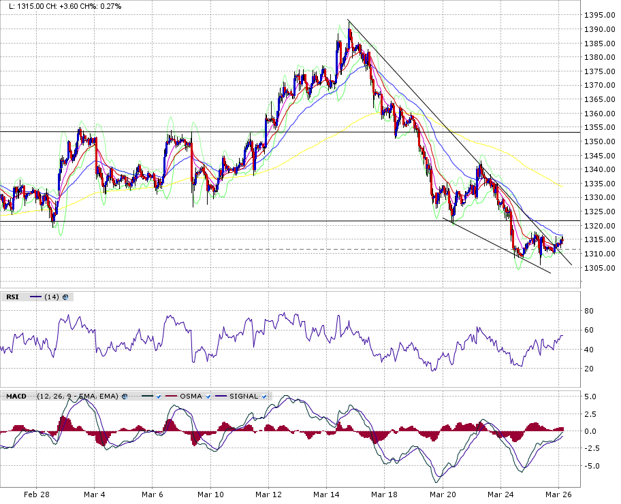The image size is (621, 504).
Task: Click the MACD panel label
Action: [x=15, y=396]
